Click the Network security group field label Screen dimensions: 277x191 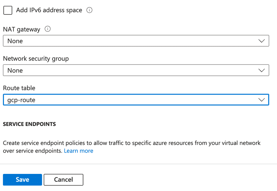[x=36, y=59]
